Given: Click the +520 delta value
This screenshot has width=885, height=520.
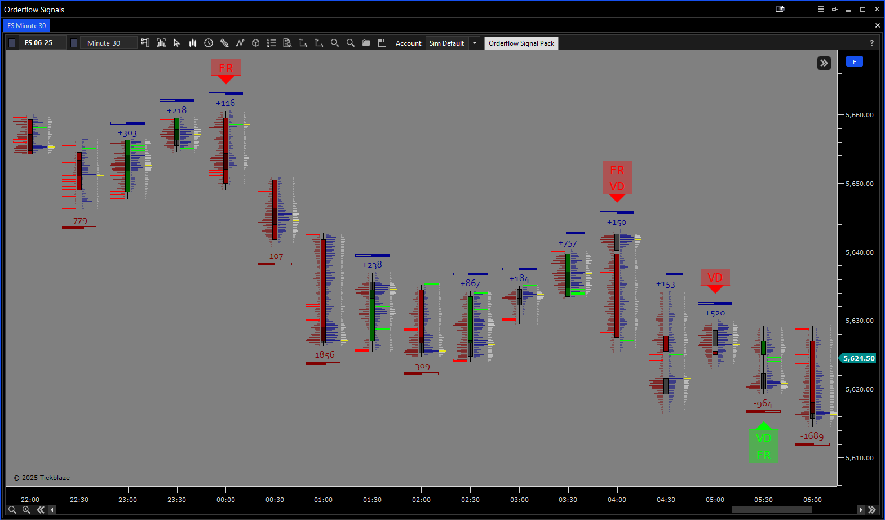Looking at the screenshot, I should coord(715,313).
